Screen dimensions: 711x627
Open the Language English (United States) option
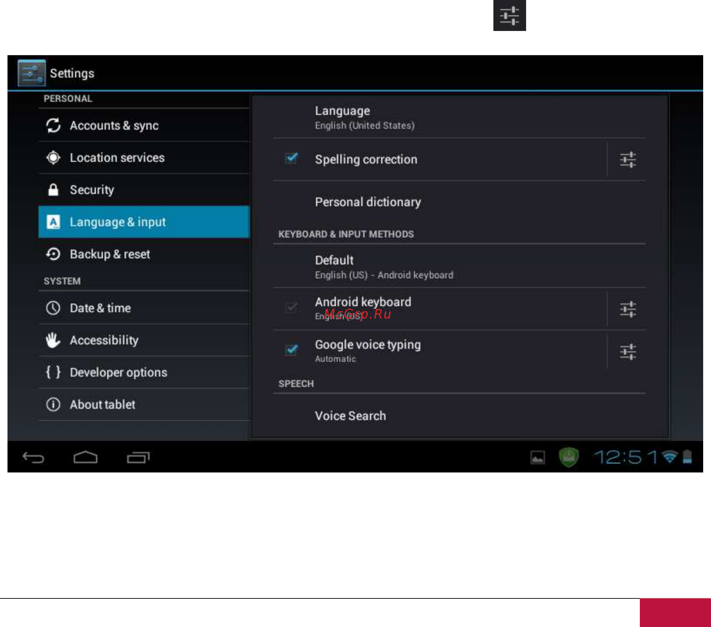pos(459,117)
